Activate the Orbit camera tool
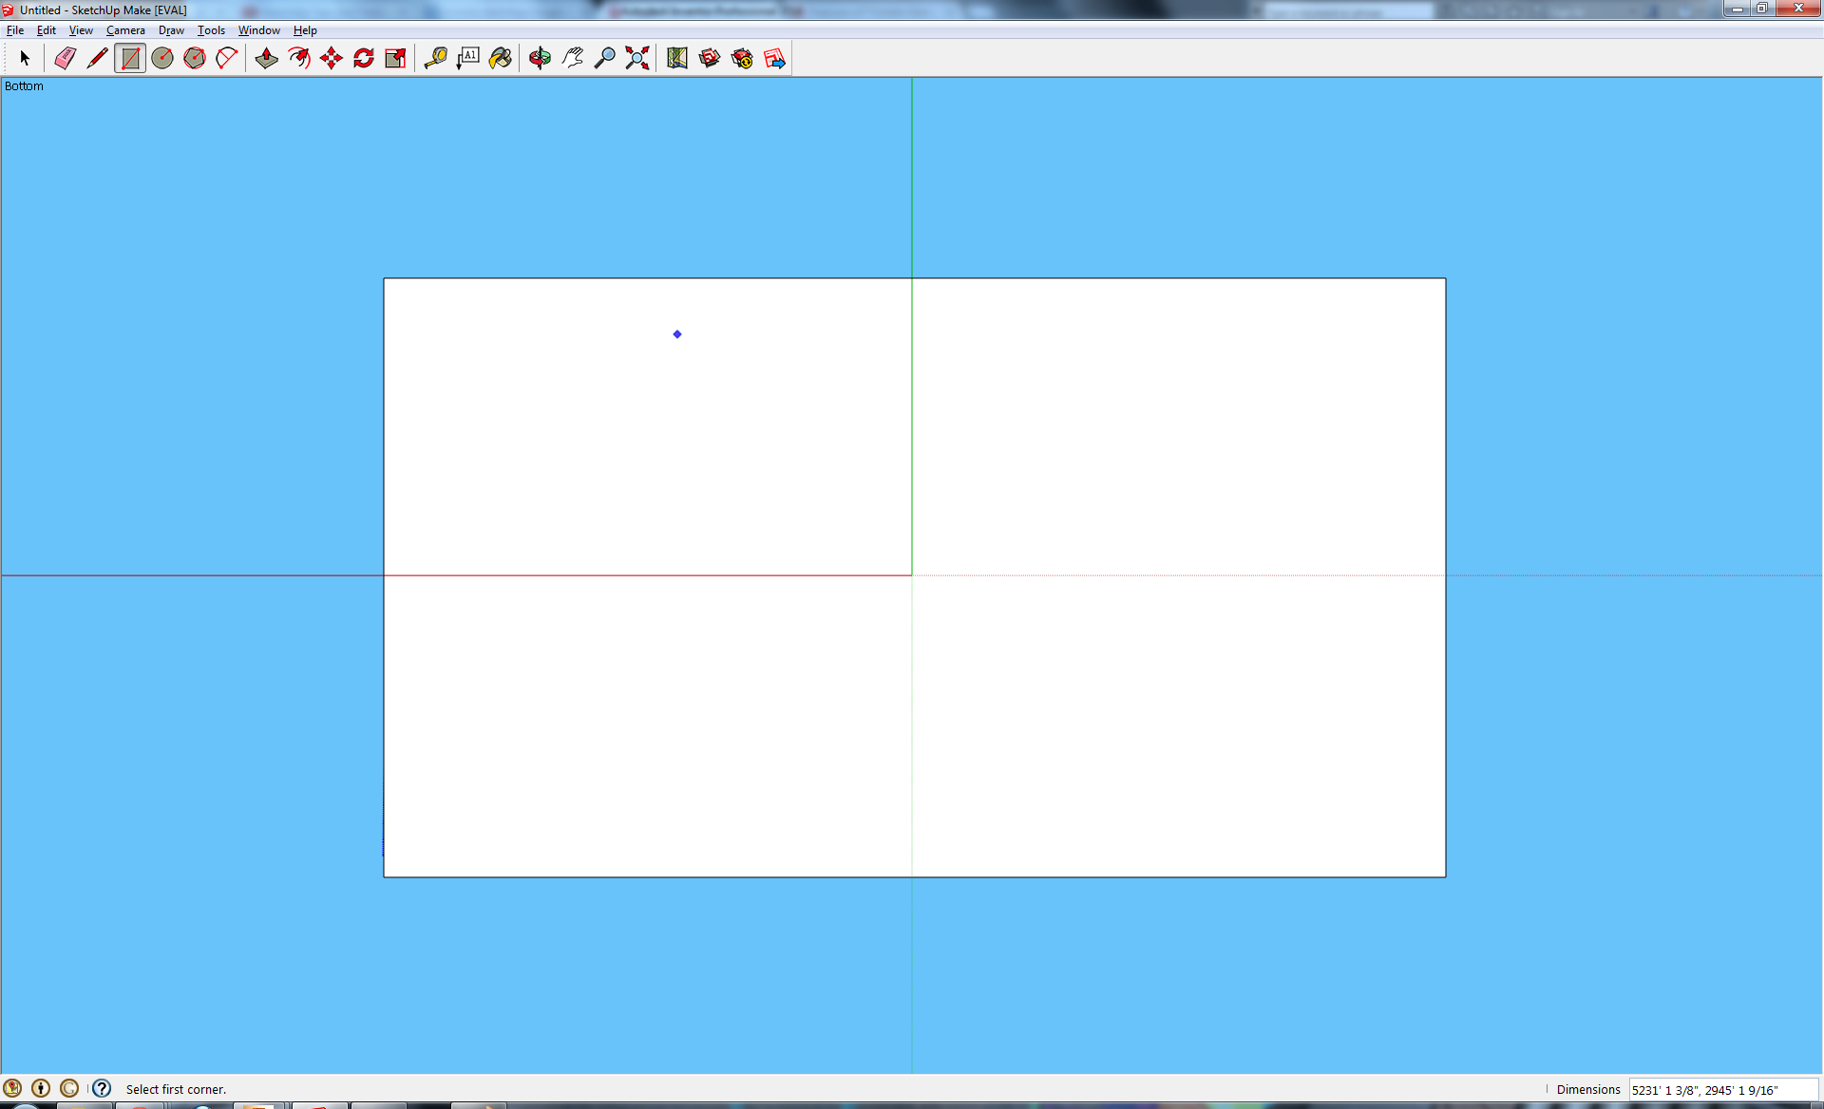This screenshot has width=1824, height=1109. point(541,59)
